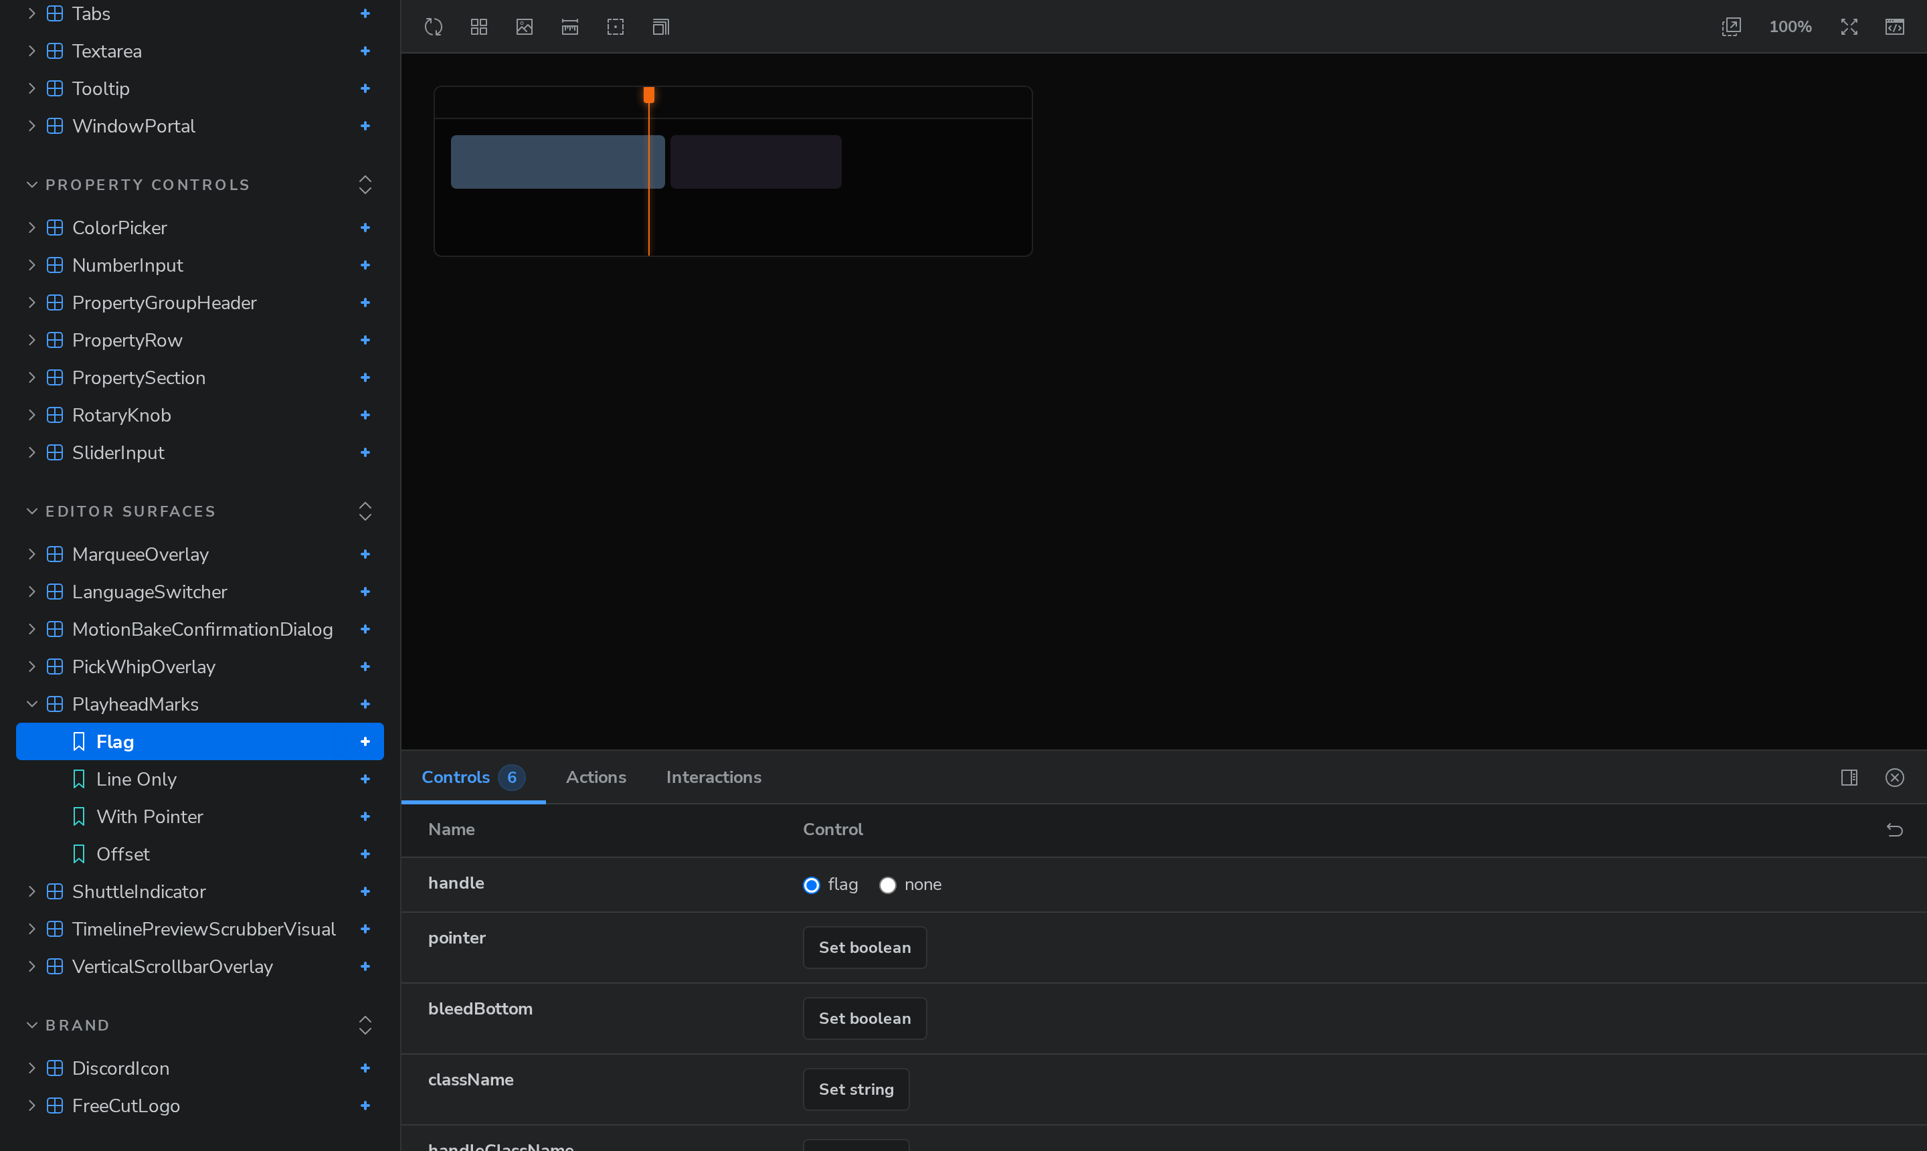Toggle the outline selection toolbar icon
This screenshot has height=1151, width=1927.
(616, 27)
